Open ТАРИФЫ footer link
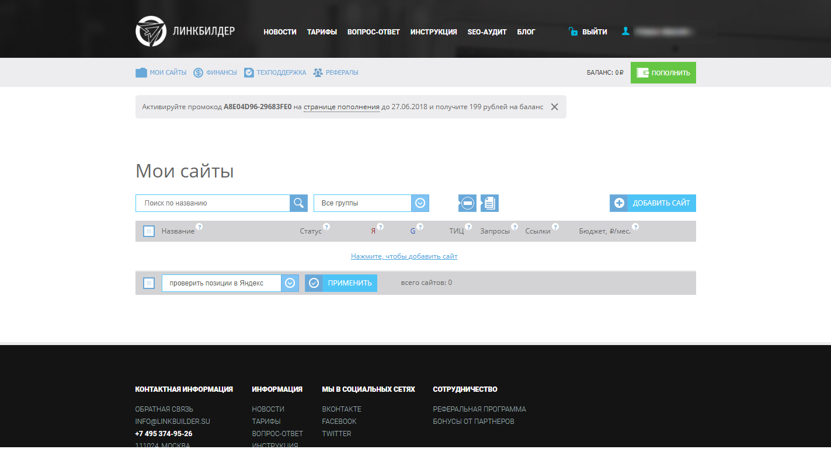The image size is (831, 470). [266, 422]
